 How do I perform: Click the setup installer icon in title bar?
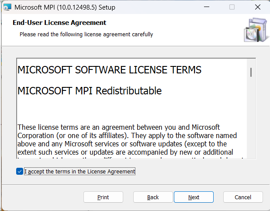(7, 7)
